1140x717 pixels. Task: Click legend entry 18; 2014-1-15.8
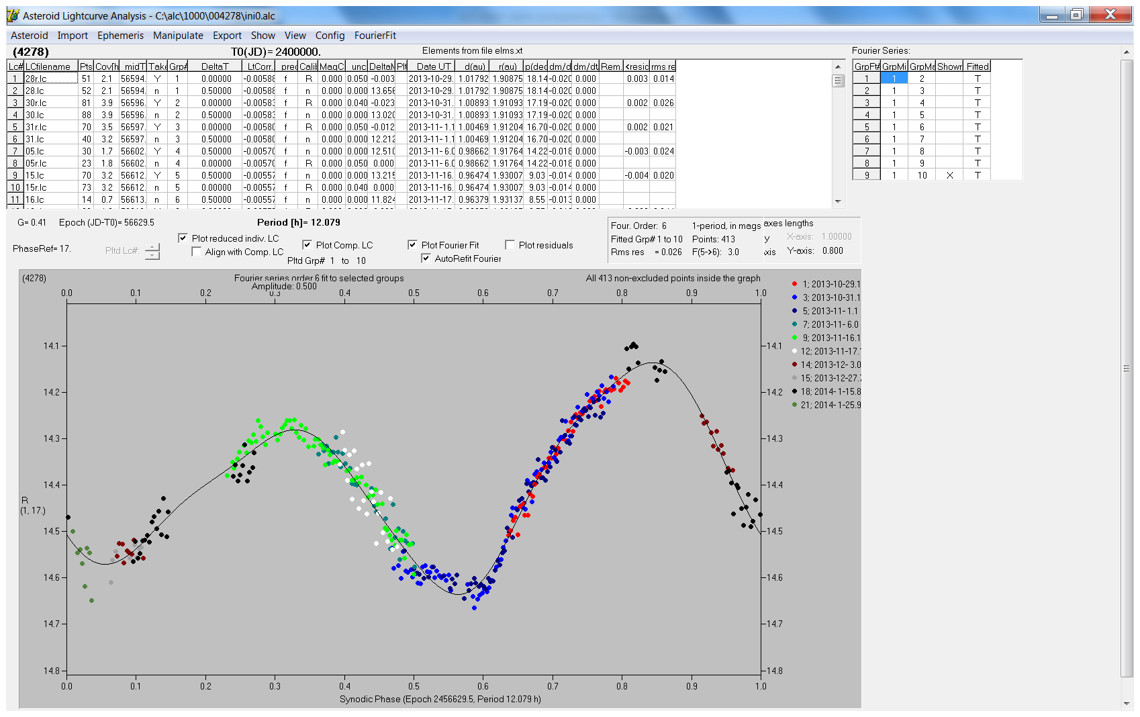[825, 391]
